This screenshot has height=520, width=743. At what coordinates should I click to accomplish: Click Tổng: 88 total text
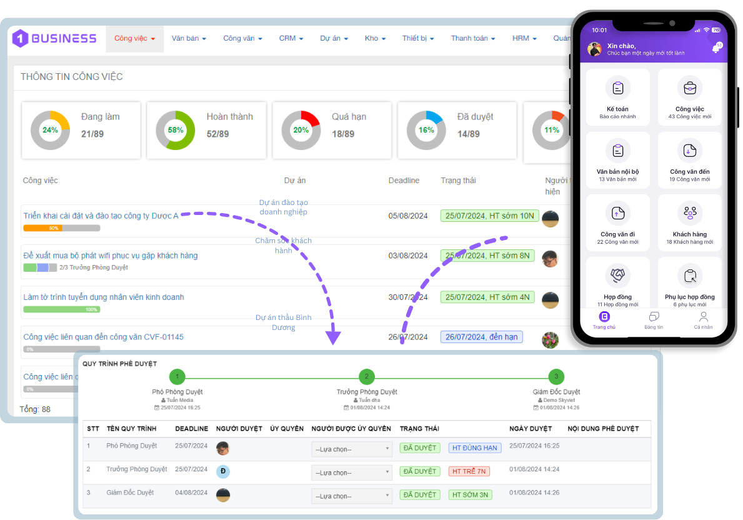35,409
